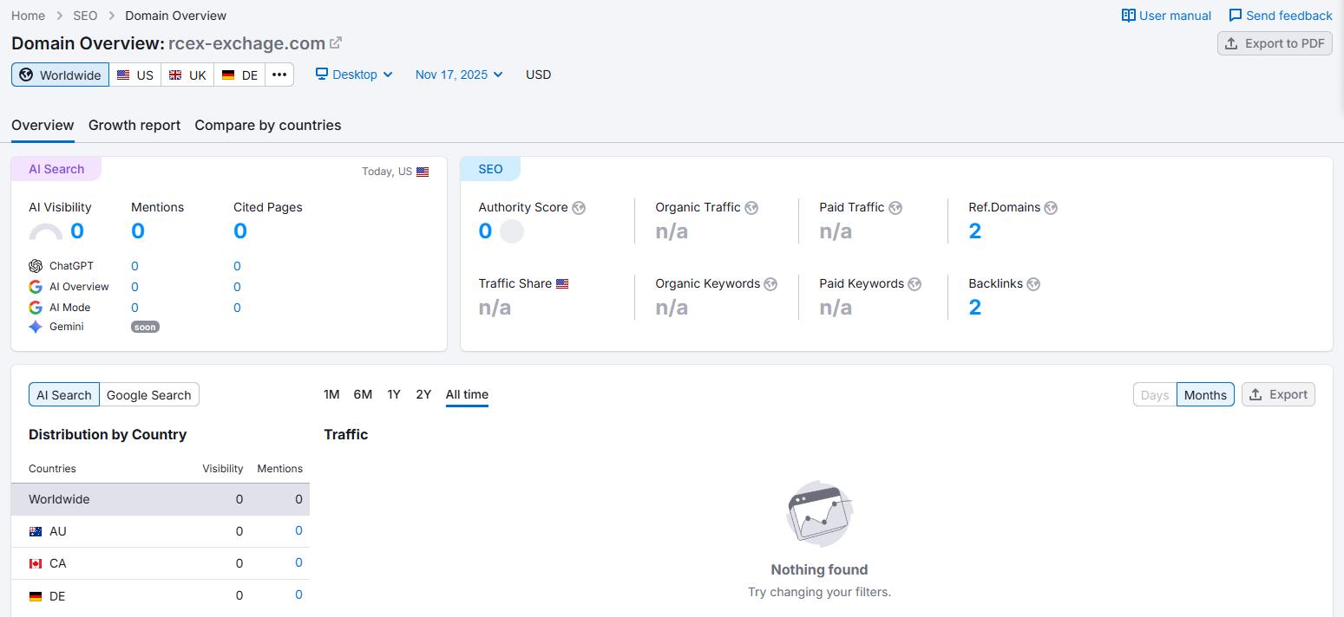Click the globe icon beside Authority Score
The image size is (1344, 617).
click(x=579, y=208)
